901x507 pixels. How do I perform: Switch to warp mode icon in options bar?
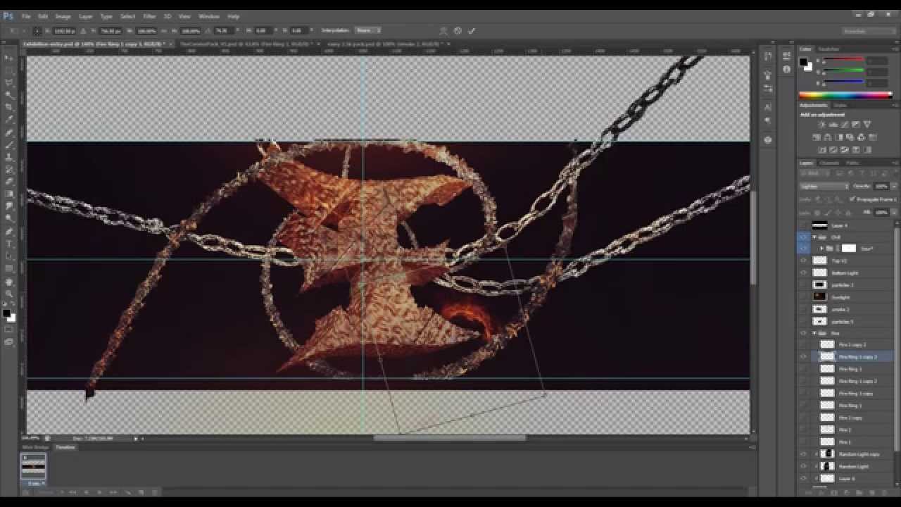pyautogui.click(x=443, y=31)
